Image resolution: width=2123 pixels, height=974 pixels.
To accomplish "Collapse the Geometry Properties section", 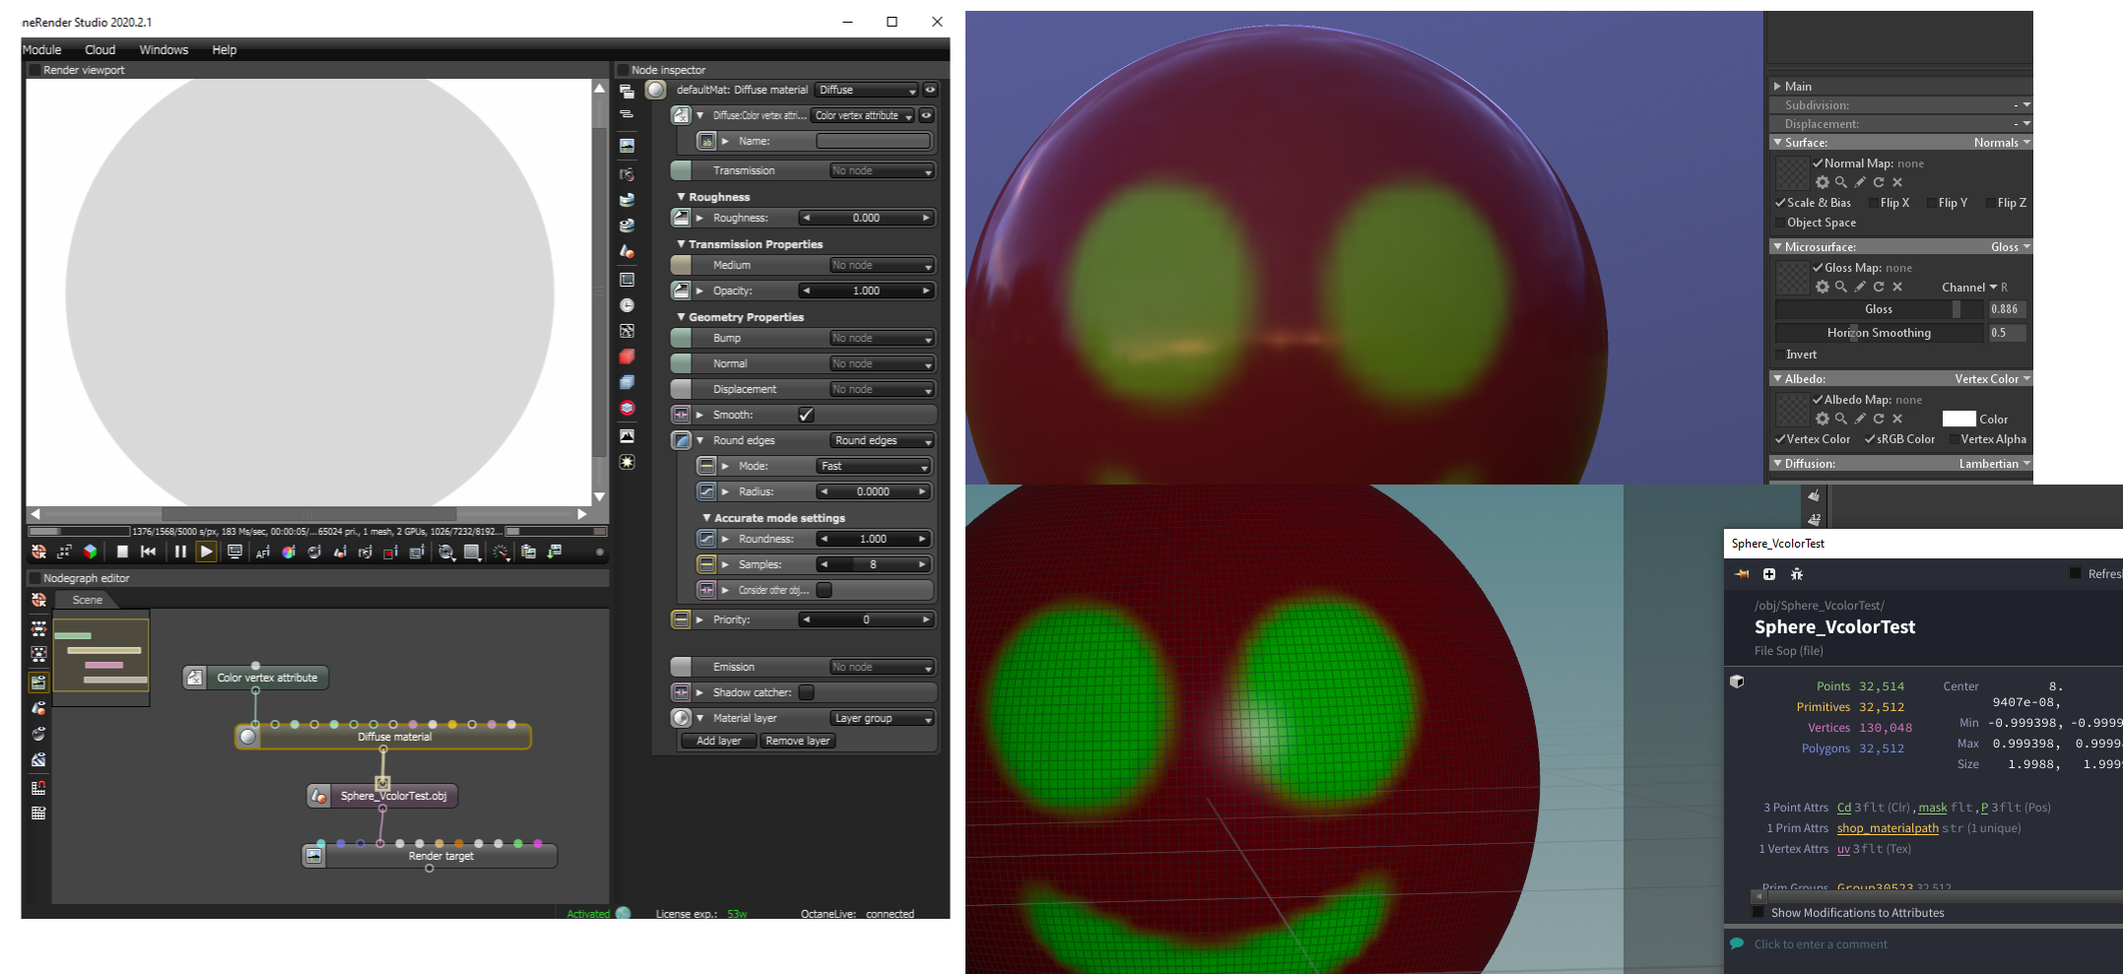I will pos(681,317).
